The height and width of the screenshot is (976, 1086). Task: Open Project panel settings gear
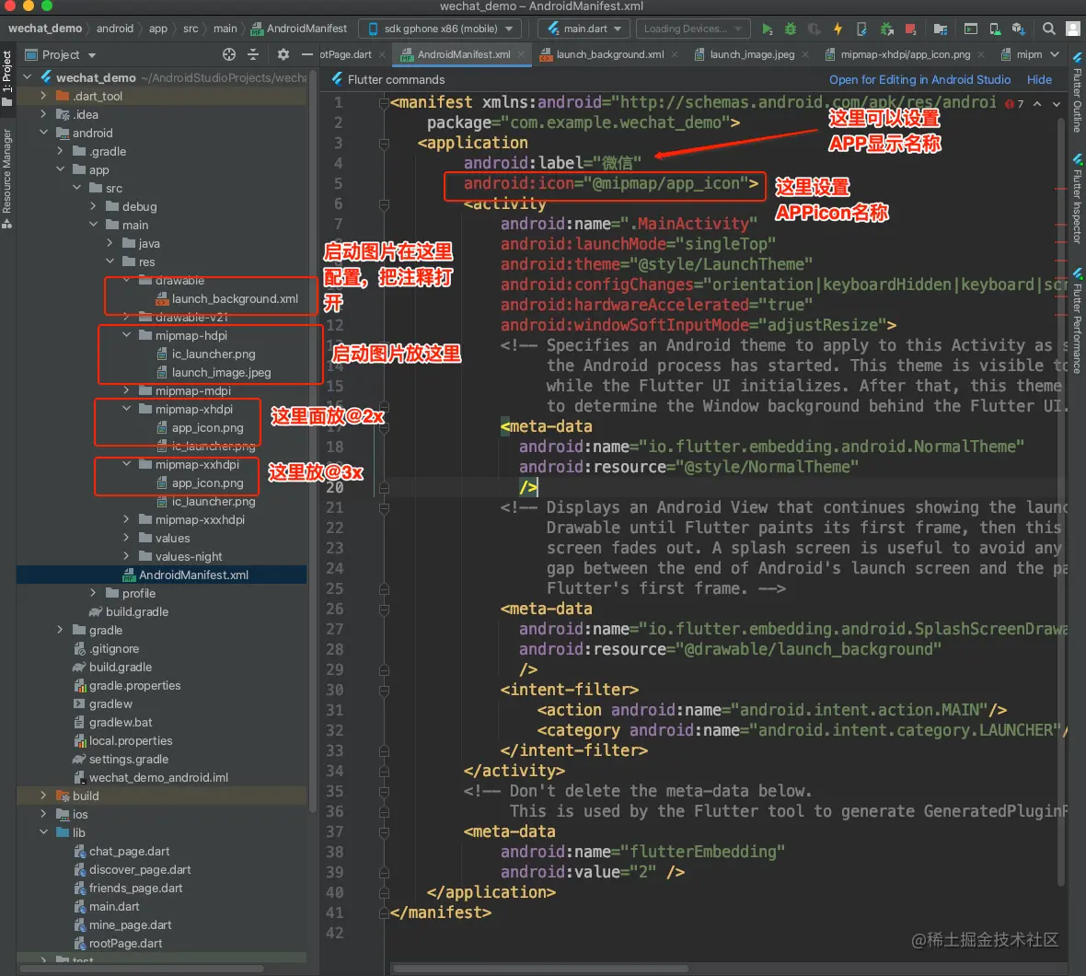[283, 54]
